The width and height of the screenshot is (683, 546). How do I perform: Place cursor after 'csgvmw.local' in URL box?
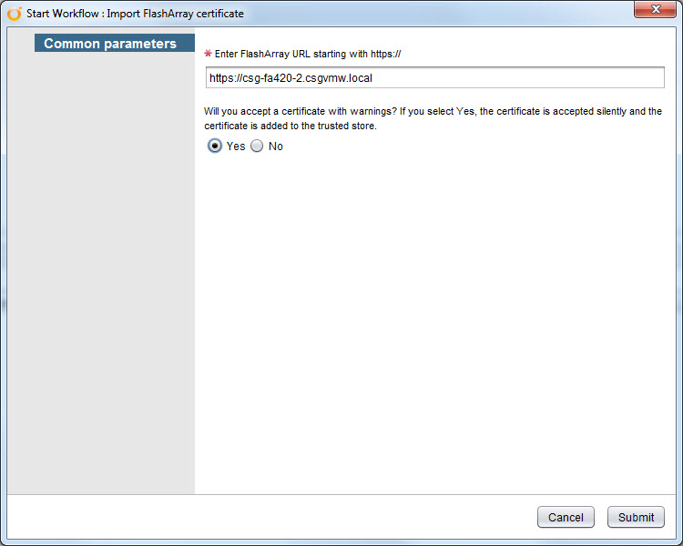pos(373,78)
